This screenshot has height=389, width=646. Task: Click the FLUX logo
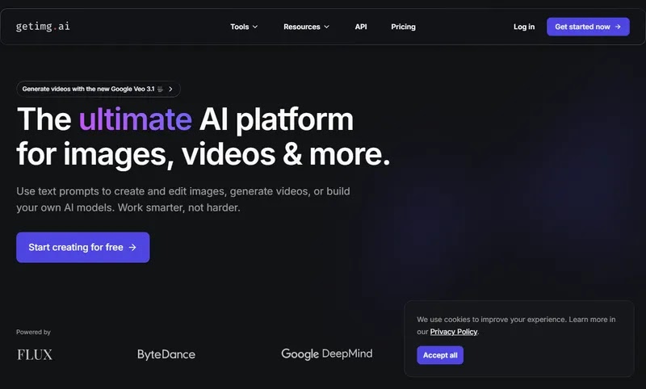point(35,355)
